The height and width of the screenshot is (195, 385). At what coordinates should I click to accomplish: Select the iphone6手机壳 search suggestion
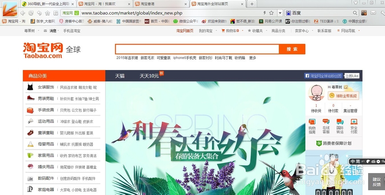click(185, 58)
